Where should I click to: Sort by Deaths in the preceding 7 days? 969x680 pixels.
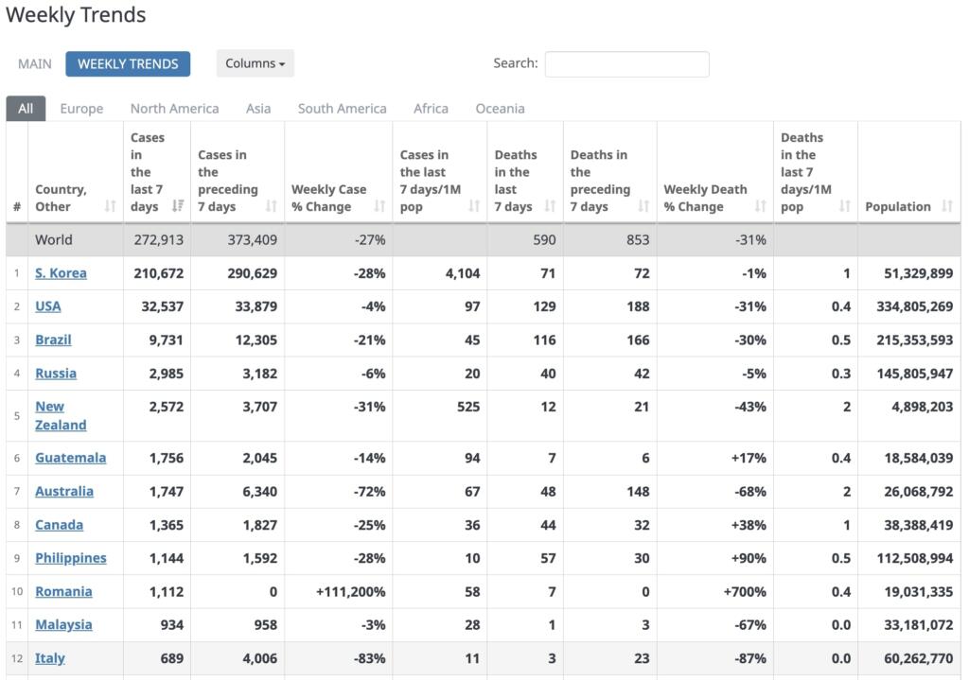pos(643,206)
